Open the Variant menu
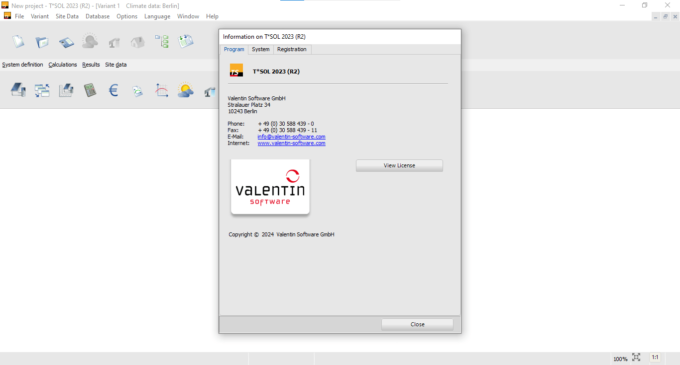 point(40,16)
